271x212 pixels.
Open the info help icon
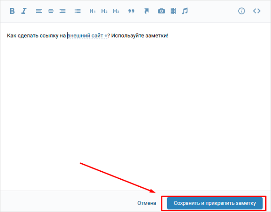[241, 11]
